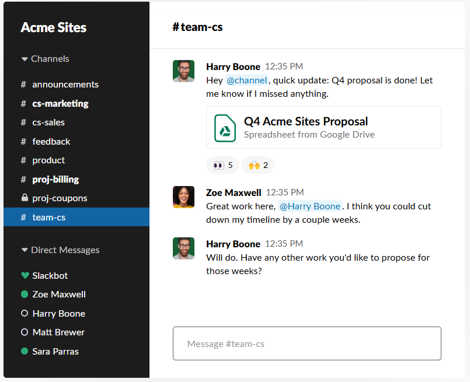470x382 pixels.
Task: Click Harry Boone's avatar on first message
Action: pos(183,71)
